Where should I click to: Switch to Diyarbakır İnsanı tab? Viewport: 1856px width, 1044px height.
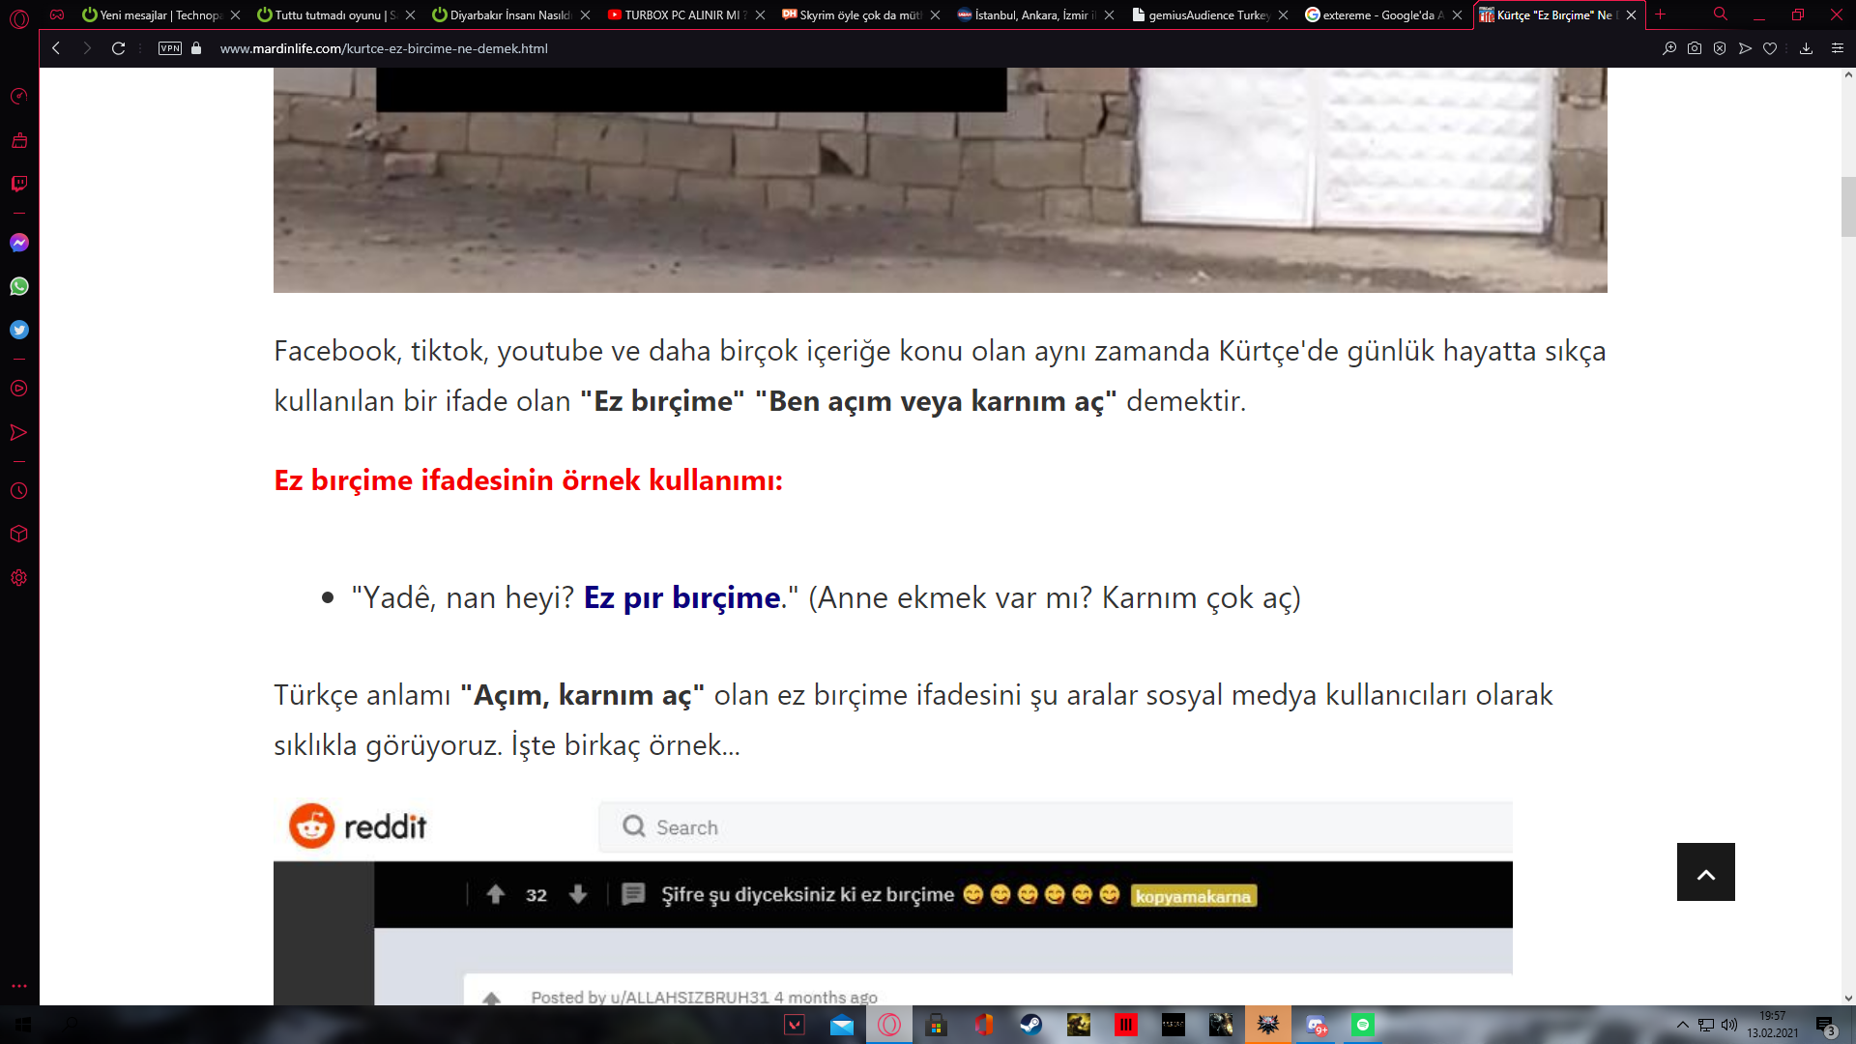click(x=508, y=14)
